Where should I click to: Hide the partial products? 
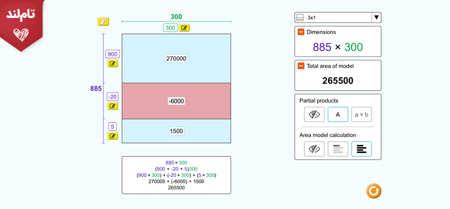click(314, 114)
